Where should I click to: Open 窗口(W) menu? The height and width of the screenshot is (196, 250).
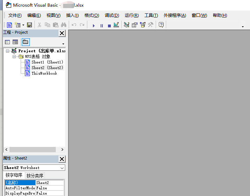[199, 15]
